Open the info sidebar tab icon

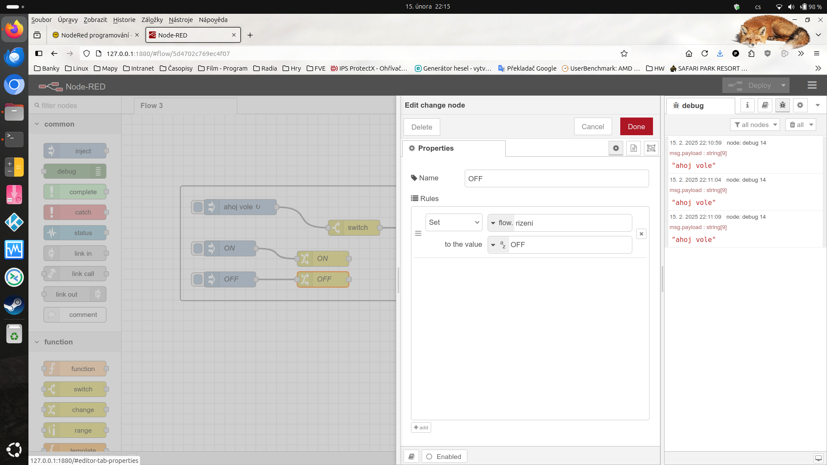pyautogui.click(x=747, y=105)
